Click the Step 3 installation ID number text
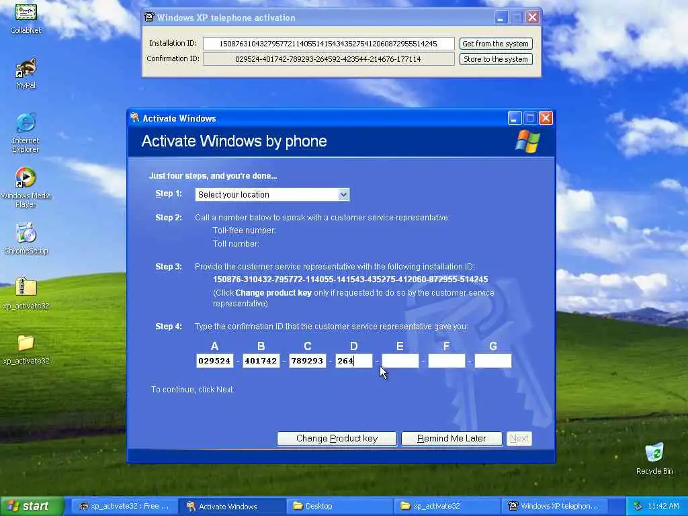Image resolution: width=688 pixels, height=516 pixels. pyautogui.click(x=350, y=279)
